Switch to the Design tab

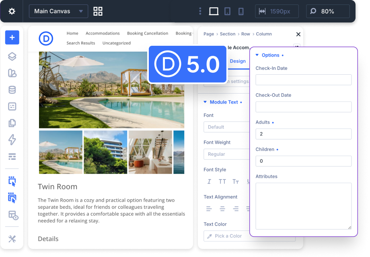coord(238,61)
